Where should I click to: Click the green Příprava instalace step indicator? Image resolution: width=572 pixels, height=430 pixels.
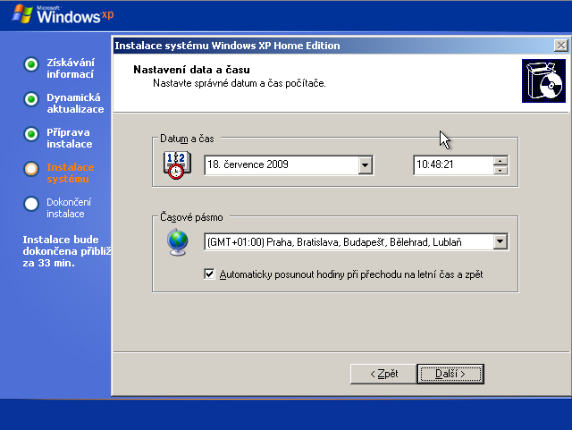[31, 134]
